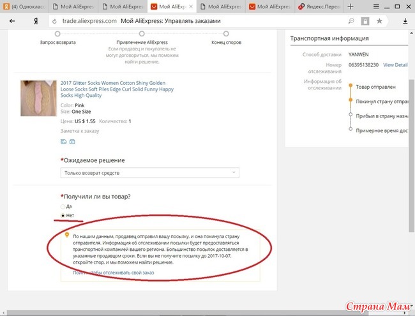Click the first small icon under order note
Image resolution: width=415 pixels, height=316 pixels.
(x=63, y=141)
